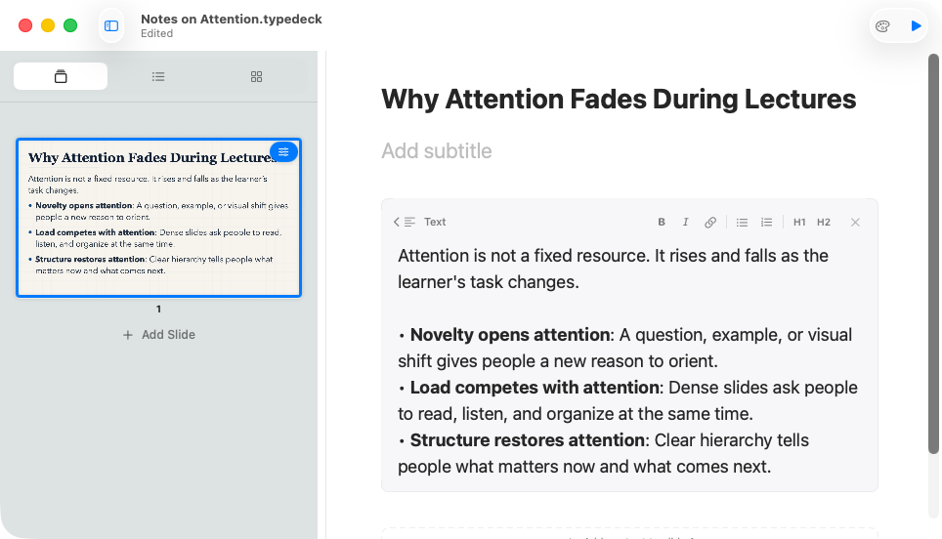This screenshot has height=539, width=942.
Task: Click 'Novelty opens attention' bold text
Action: click(x=510, y=335)
